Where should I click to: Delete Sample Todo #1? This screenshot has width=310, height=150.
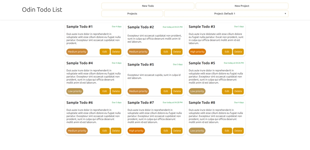[x=116, y=52]
